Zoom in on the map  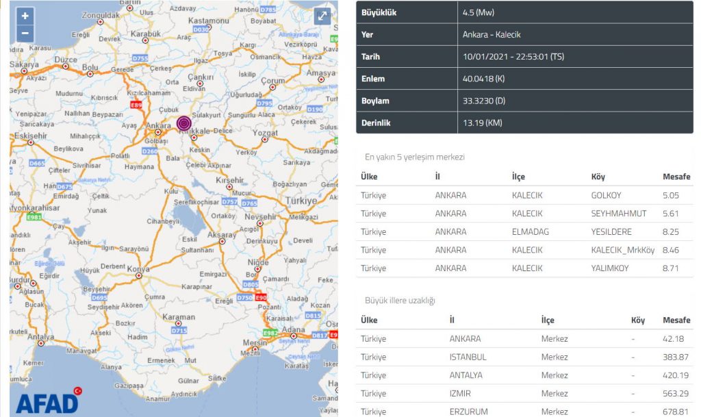point(25,16)
